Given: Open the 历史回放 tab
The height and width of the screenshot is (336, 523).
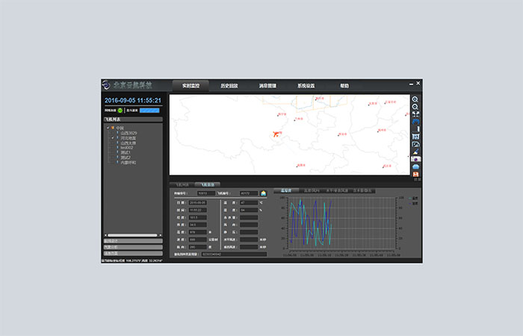Looking at the screenshot, I should pos(229,86).
